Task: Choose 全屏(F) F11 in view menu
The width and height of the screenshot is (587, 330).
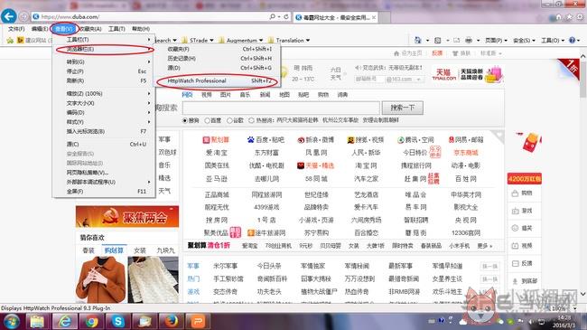Action: tap(104, 192)
